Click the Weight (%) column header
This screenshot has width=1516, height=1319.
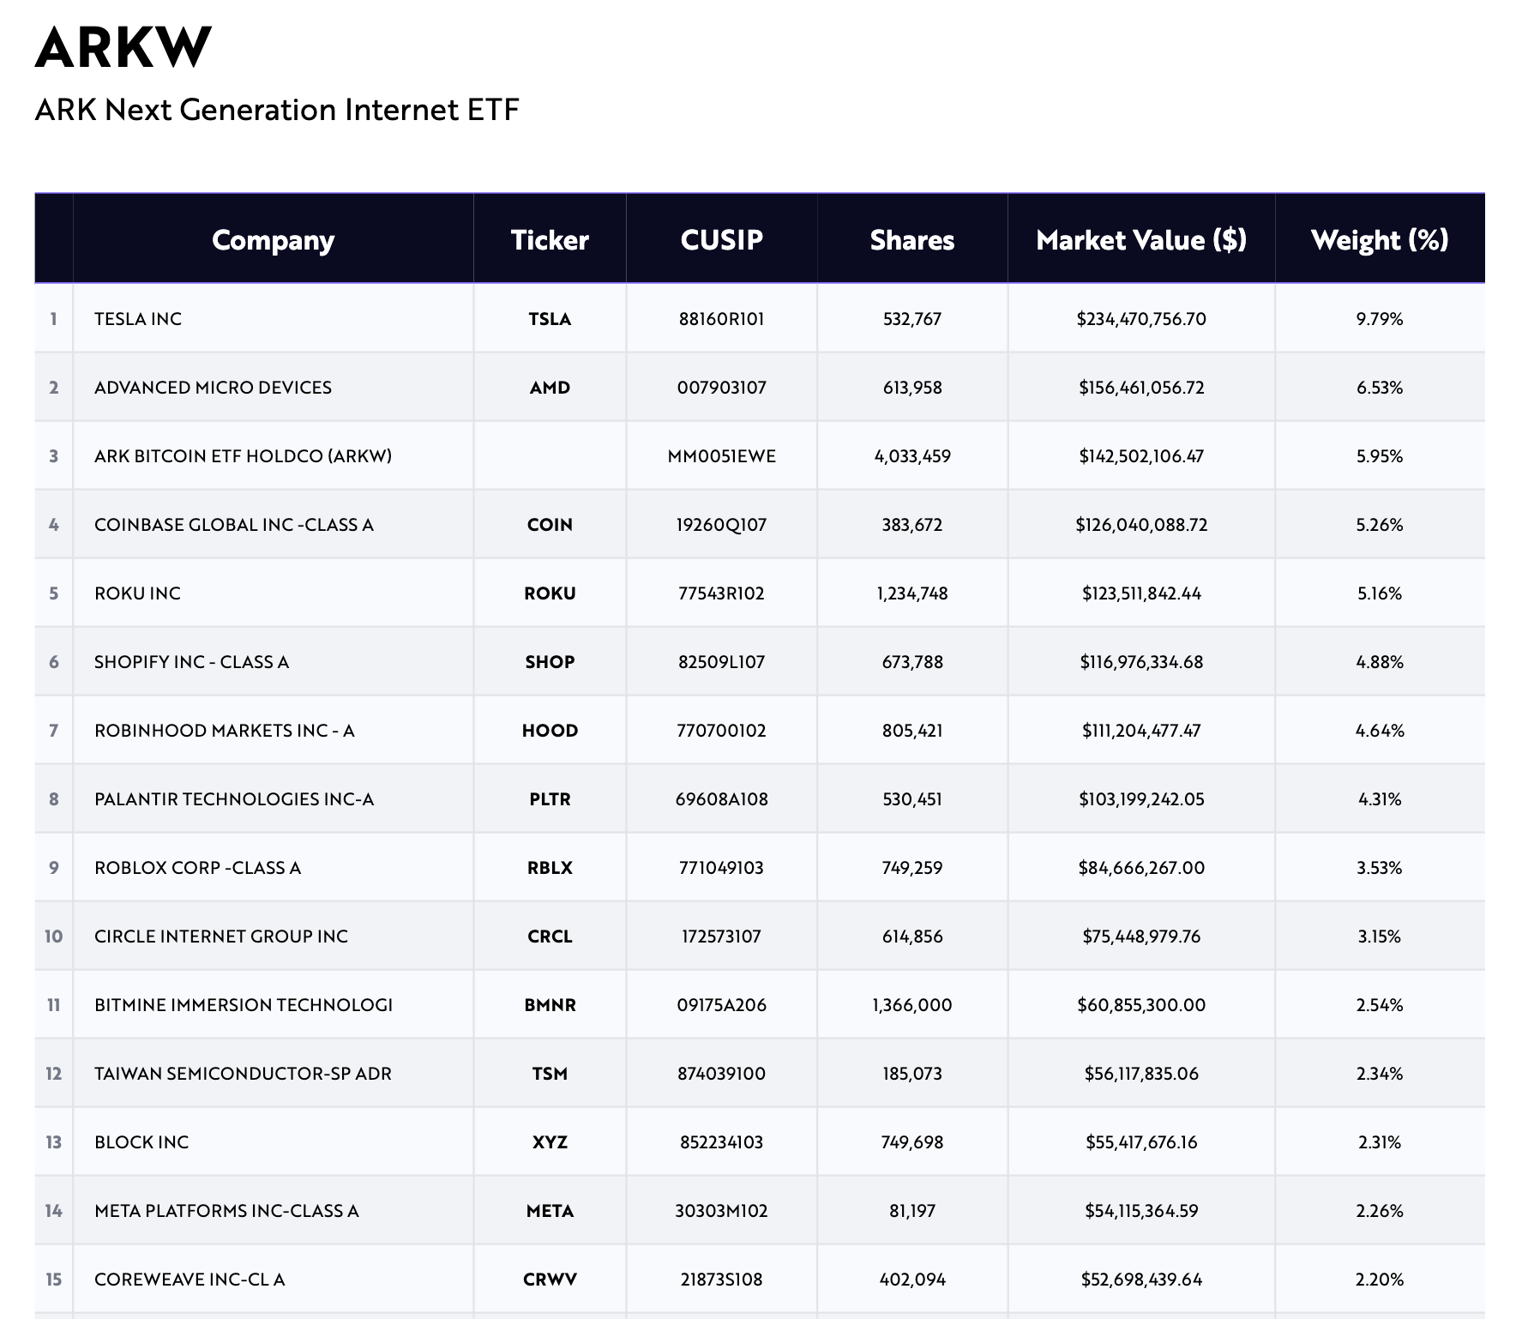(1379, 240)
